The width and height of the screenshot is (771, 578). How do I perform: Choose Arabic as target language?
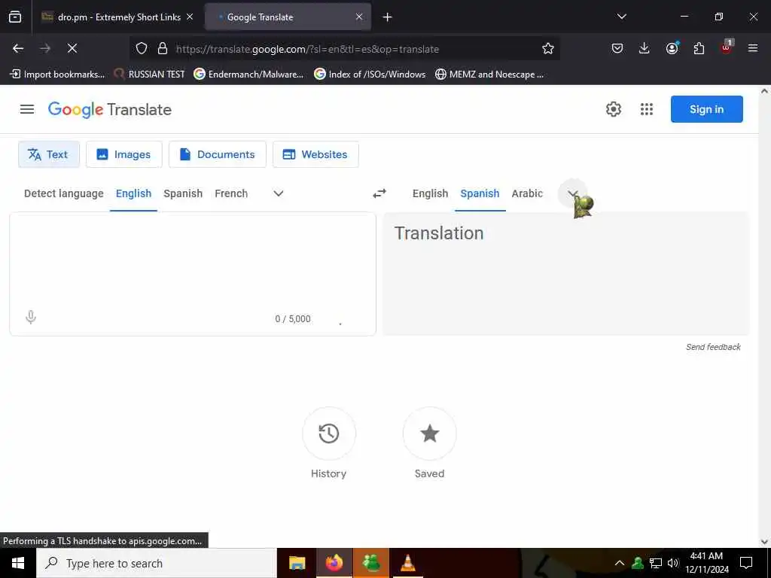click(527, 193)
